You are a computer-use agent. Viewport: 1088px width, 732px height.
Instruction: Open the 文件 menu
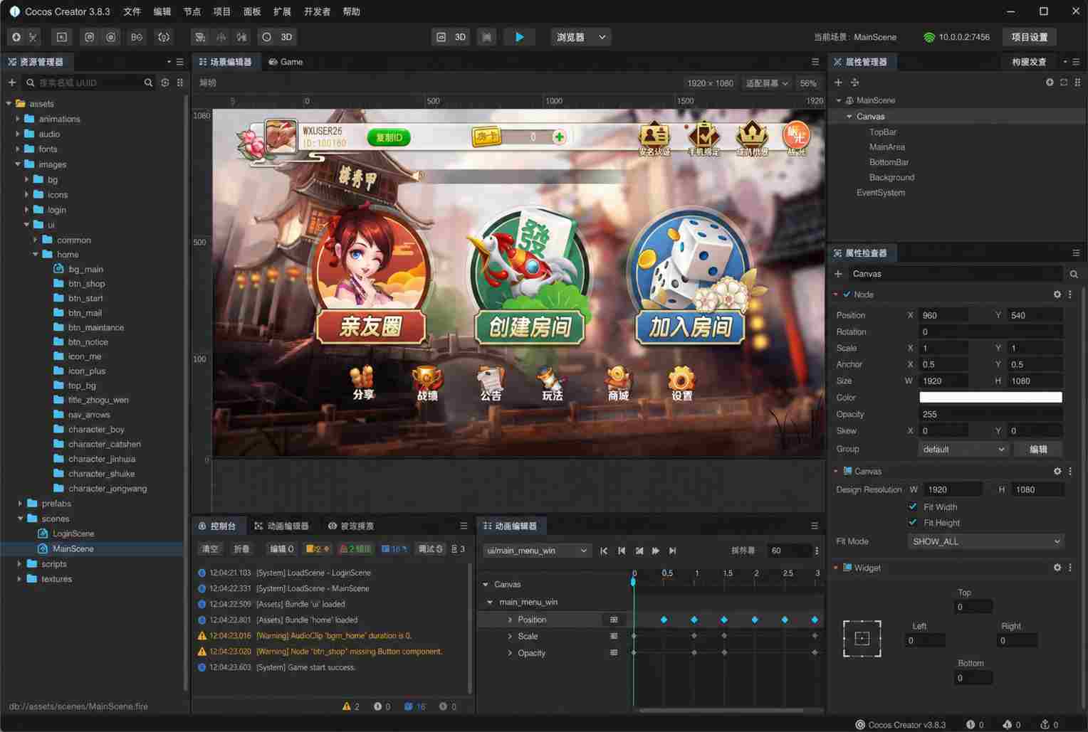coord(132,11)
